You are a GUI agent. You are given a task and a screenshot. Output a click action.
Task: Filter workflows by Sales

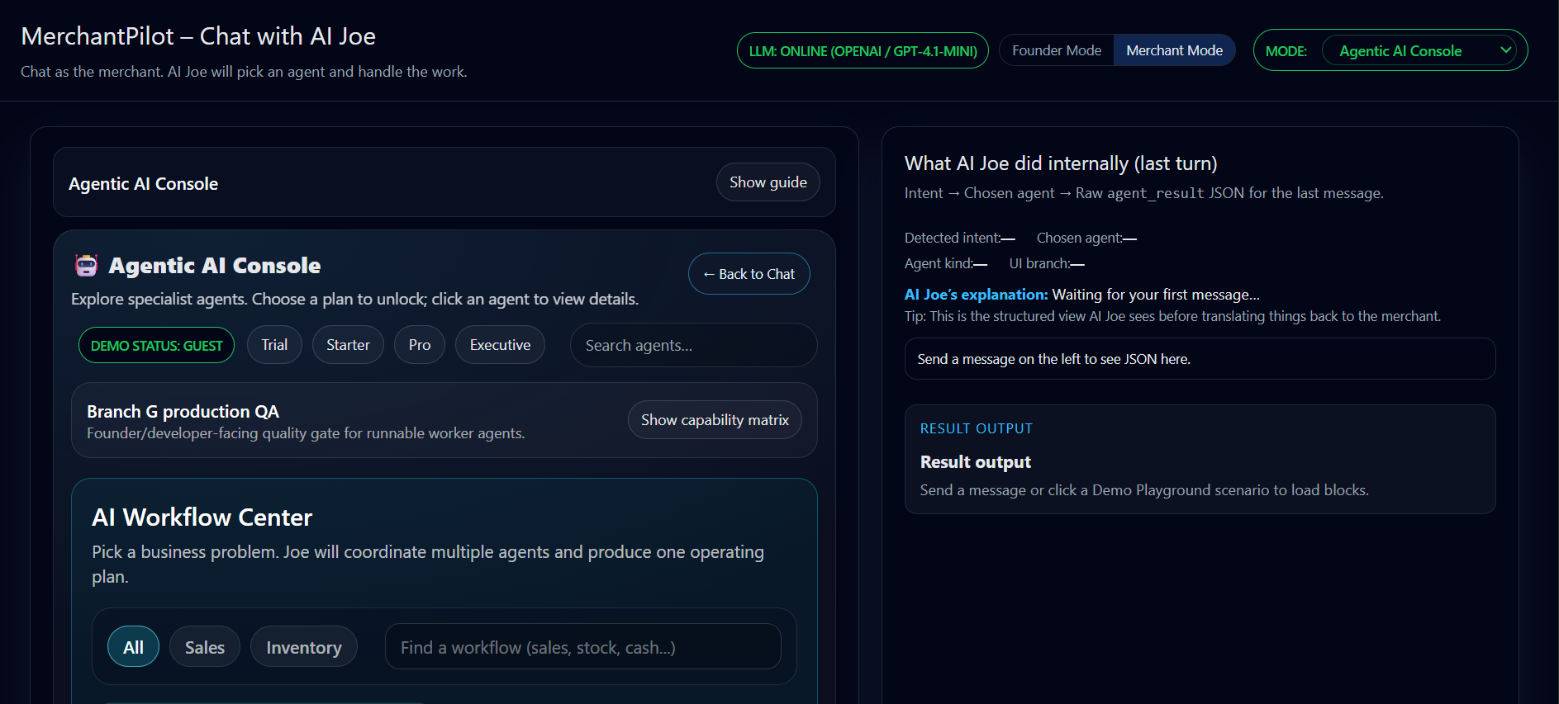(x=205, y=647)
